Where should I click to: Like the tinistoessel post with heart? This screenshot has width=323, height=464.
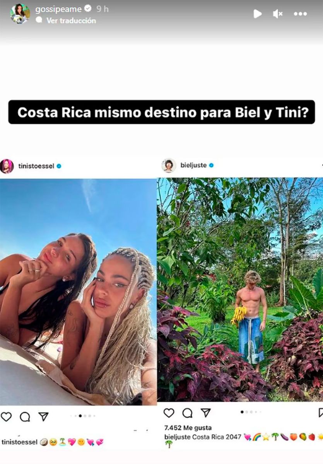pos(6,416)
